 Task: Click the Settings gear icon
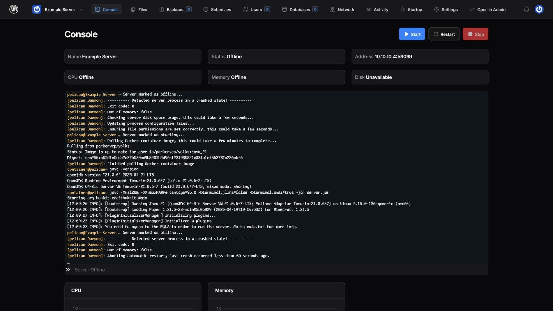point(436,9)
